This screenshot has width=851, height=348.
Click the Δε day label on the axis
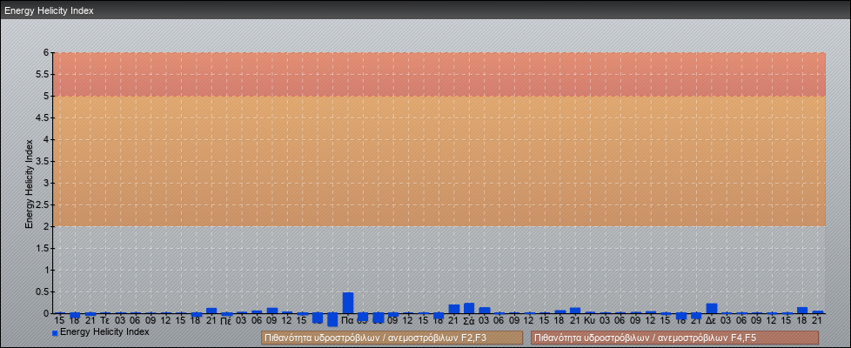click(x=712, y=320)
